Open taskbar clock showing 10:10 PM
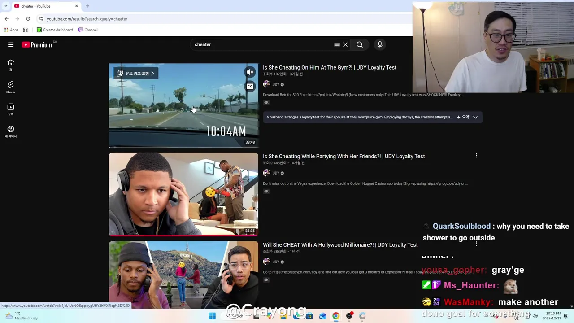574x323 pixels. point(552,316)
